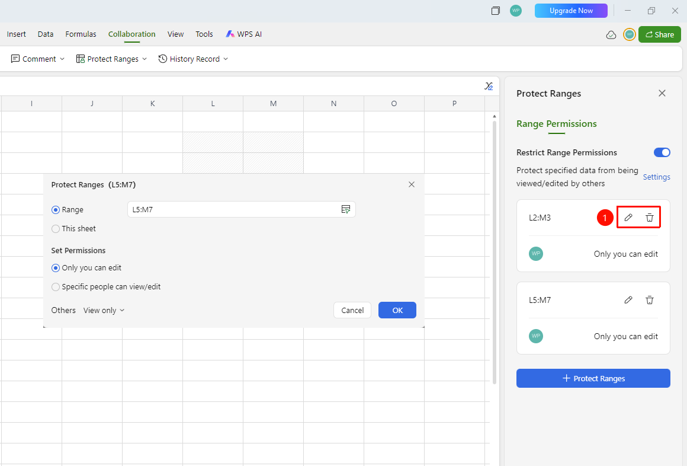Click the Upgrade Now button
This screenshot has height=466, width=687.
[x=571, y=11]
